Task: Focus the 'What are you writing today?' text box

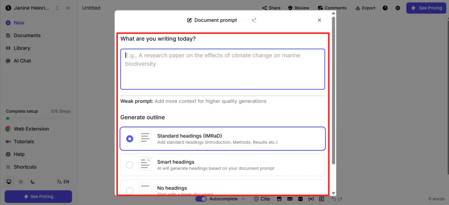Action: tap(223, 69)
